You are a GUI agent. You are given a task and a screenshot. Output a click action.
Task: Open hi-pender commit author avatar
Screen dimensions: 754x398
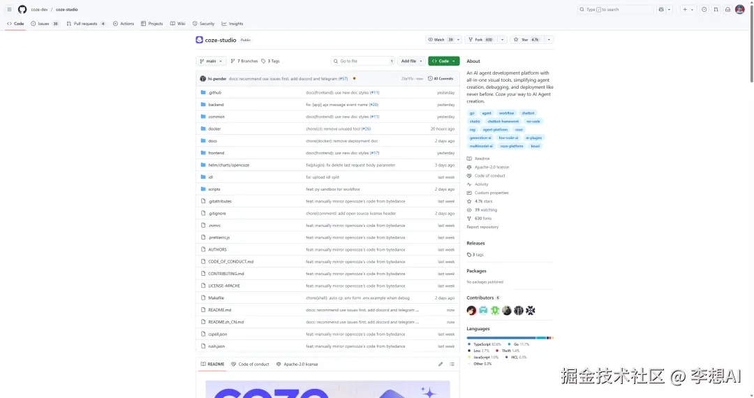tap(203, 79)
